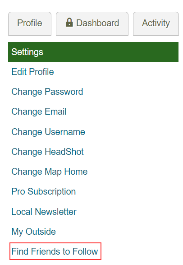The image size is (183, 265).
Task: Click the highlighted Find Friends to Follow link
Action: coord(55,251)
